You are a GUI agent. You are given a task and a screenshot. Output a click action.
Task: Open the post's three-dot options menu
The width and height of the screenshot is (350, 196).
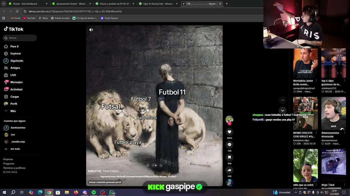[x=218, y=30]
